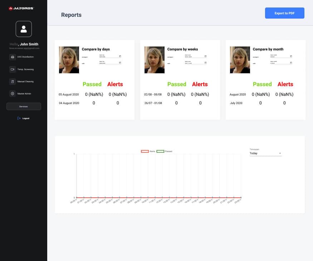This screenshot has height=261, width=313.
Task: Open the Services menu item
Action: 24,107
